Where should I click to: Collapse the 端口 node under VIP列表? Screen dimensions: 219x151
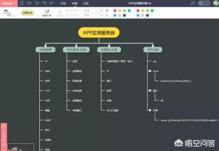[x=150, y=90]
